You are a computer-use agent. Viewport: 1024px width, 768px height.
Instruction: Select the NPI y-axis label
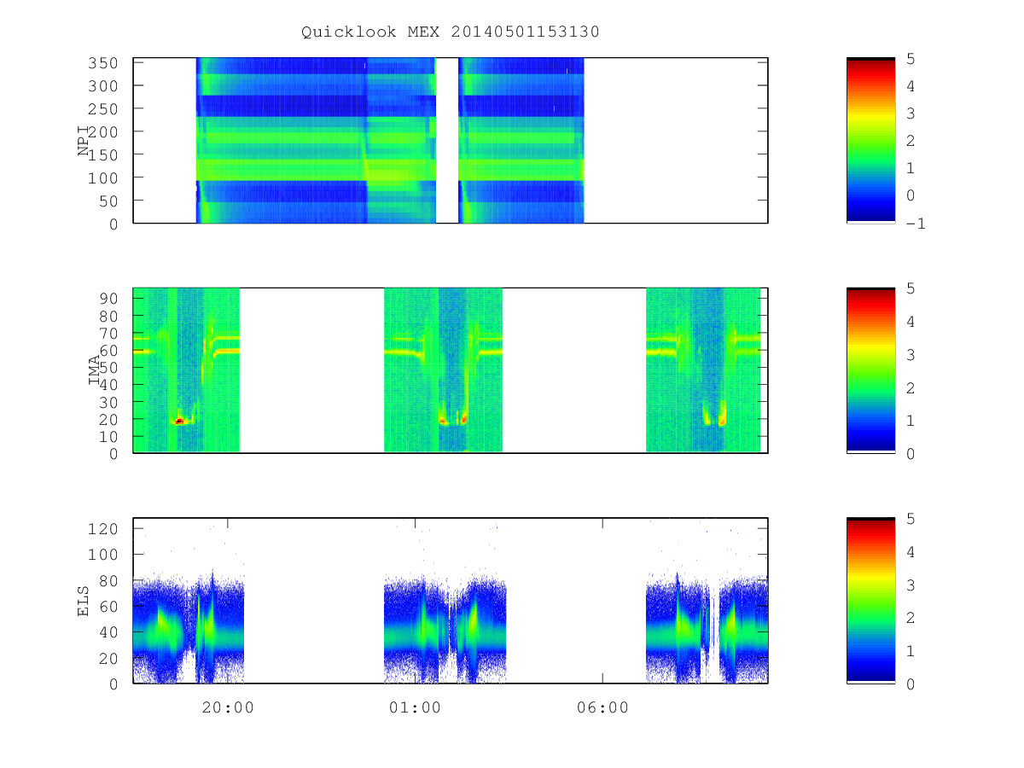[x=84, y=141]
